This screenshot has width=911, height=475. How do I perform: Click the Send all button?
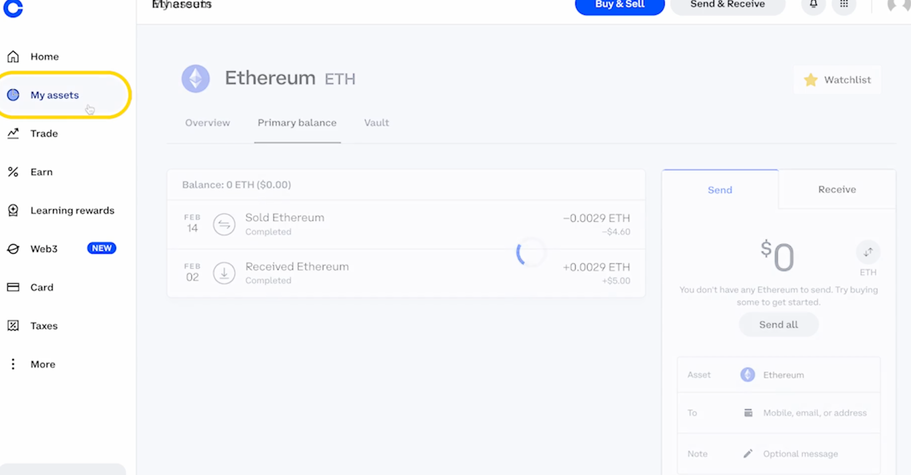[778, 324]
